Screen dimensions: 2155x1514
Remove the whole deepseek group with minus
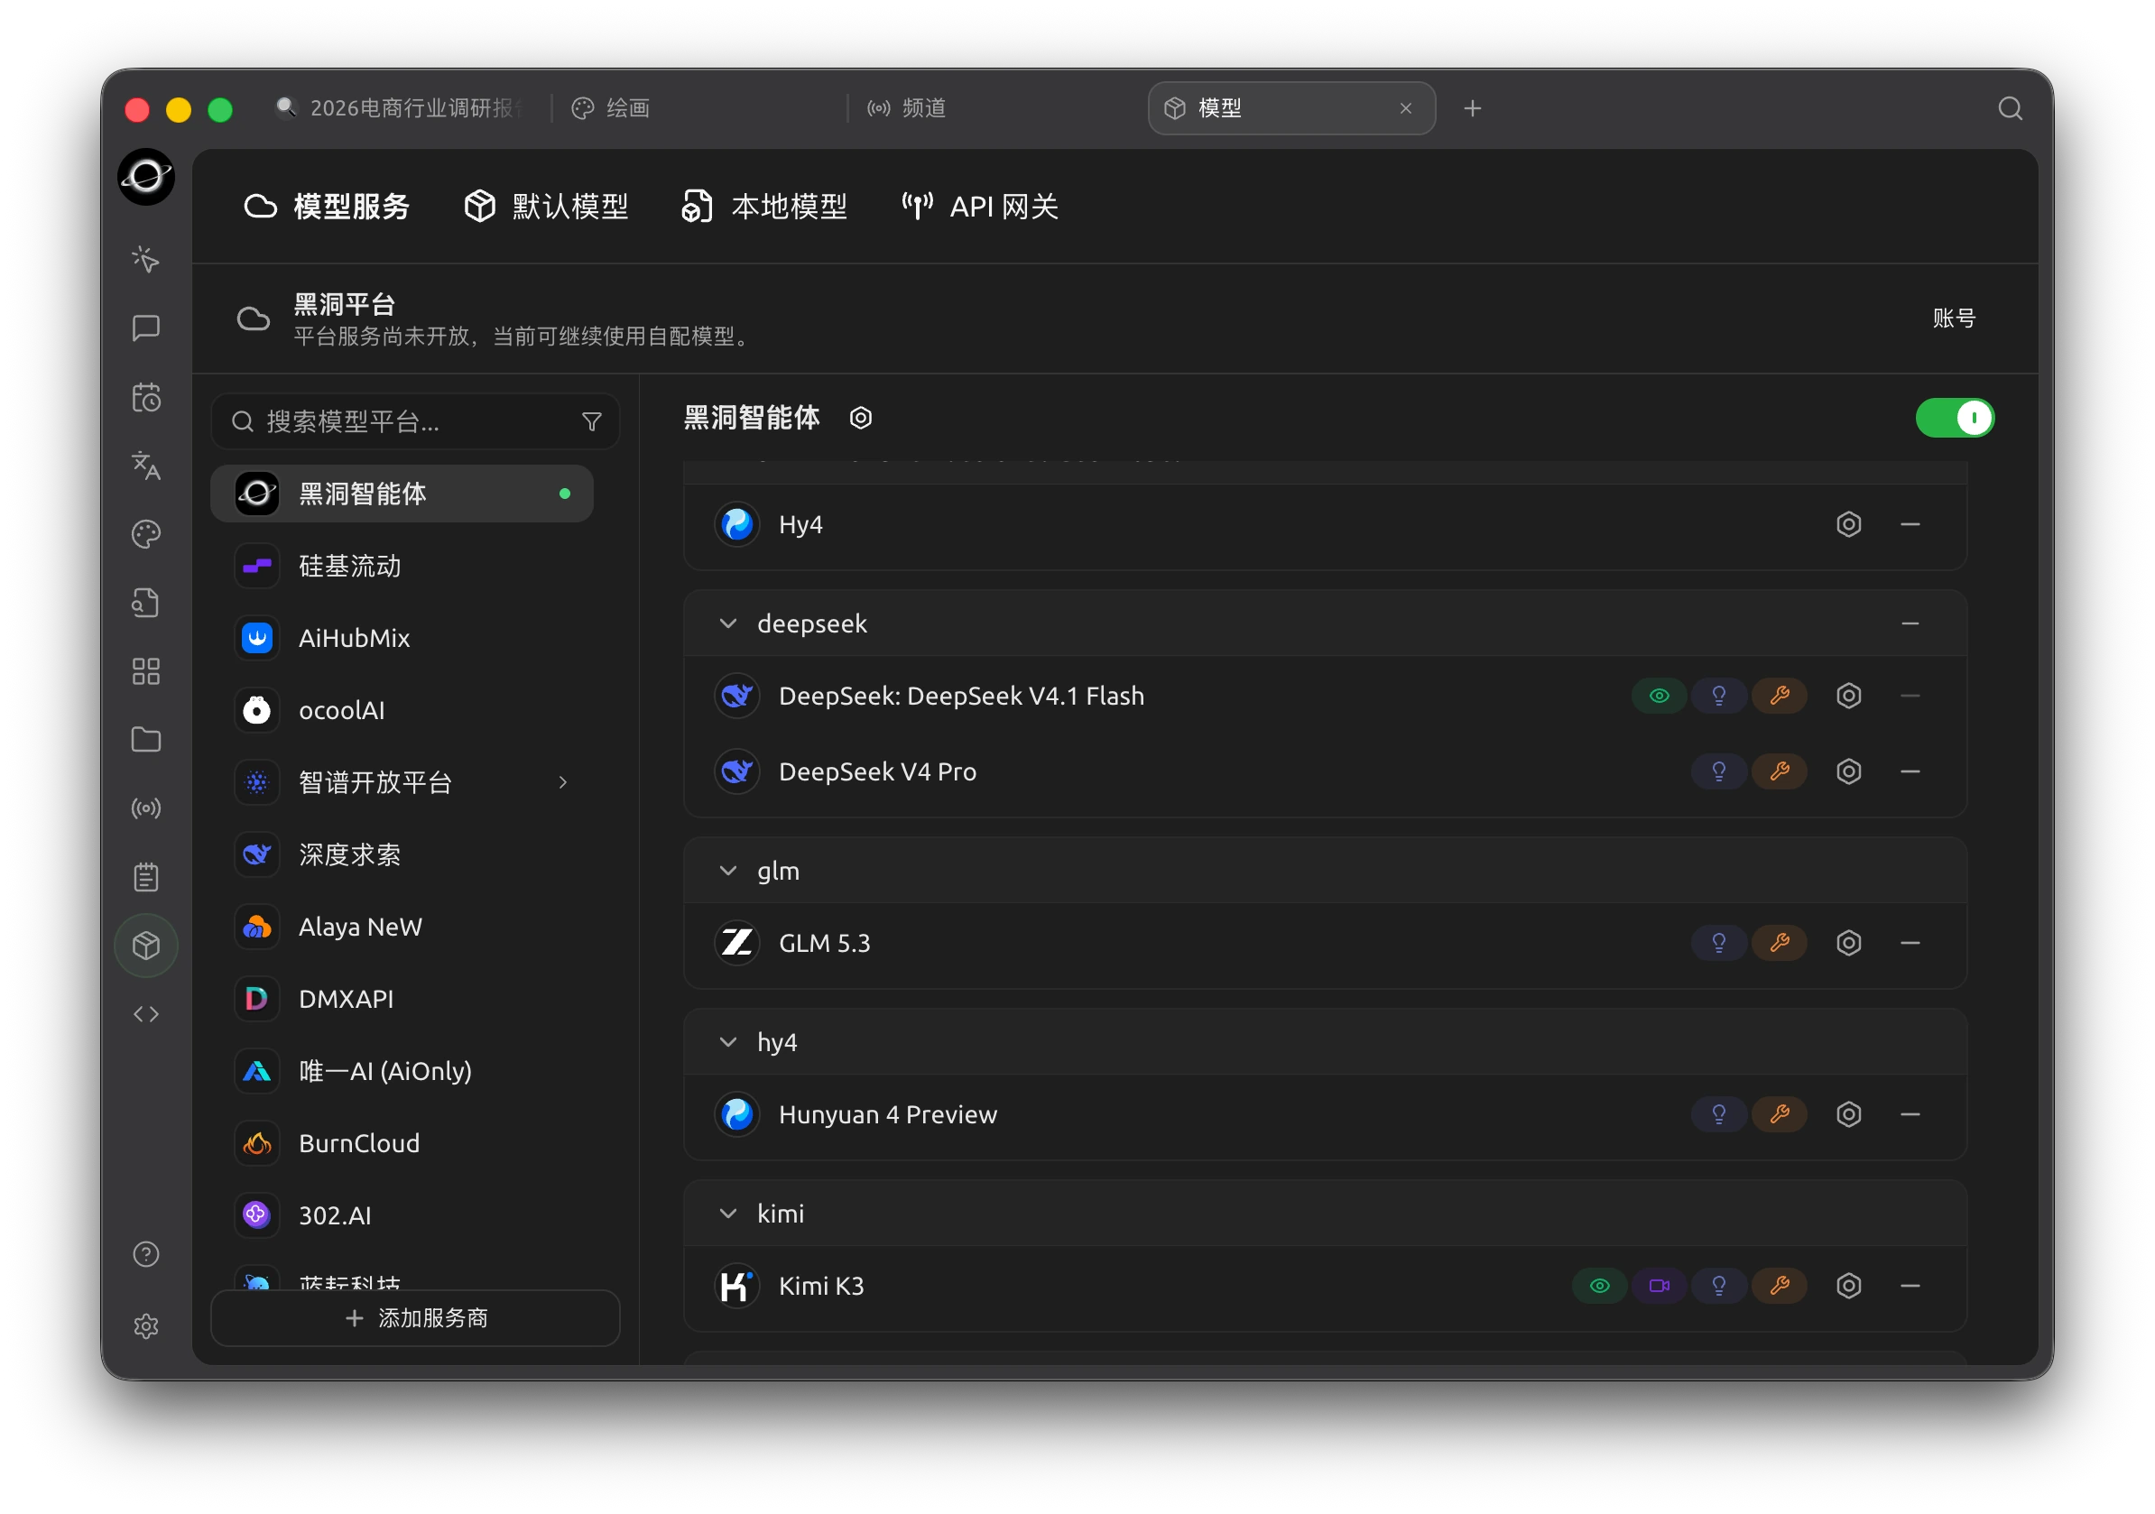[x=1910, y=623]
